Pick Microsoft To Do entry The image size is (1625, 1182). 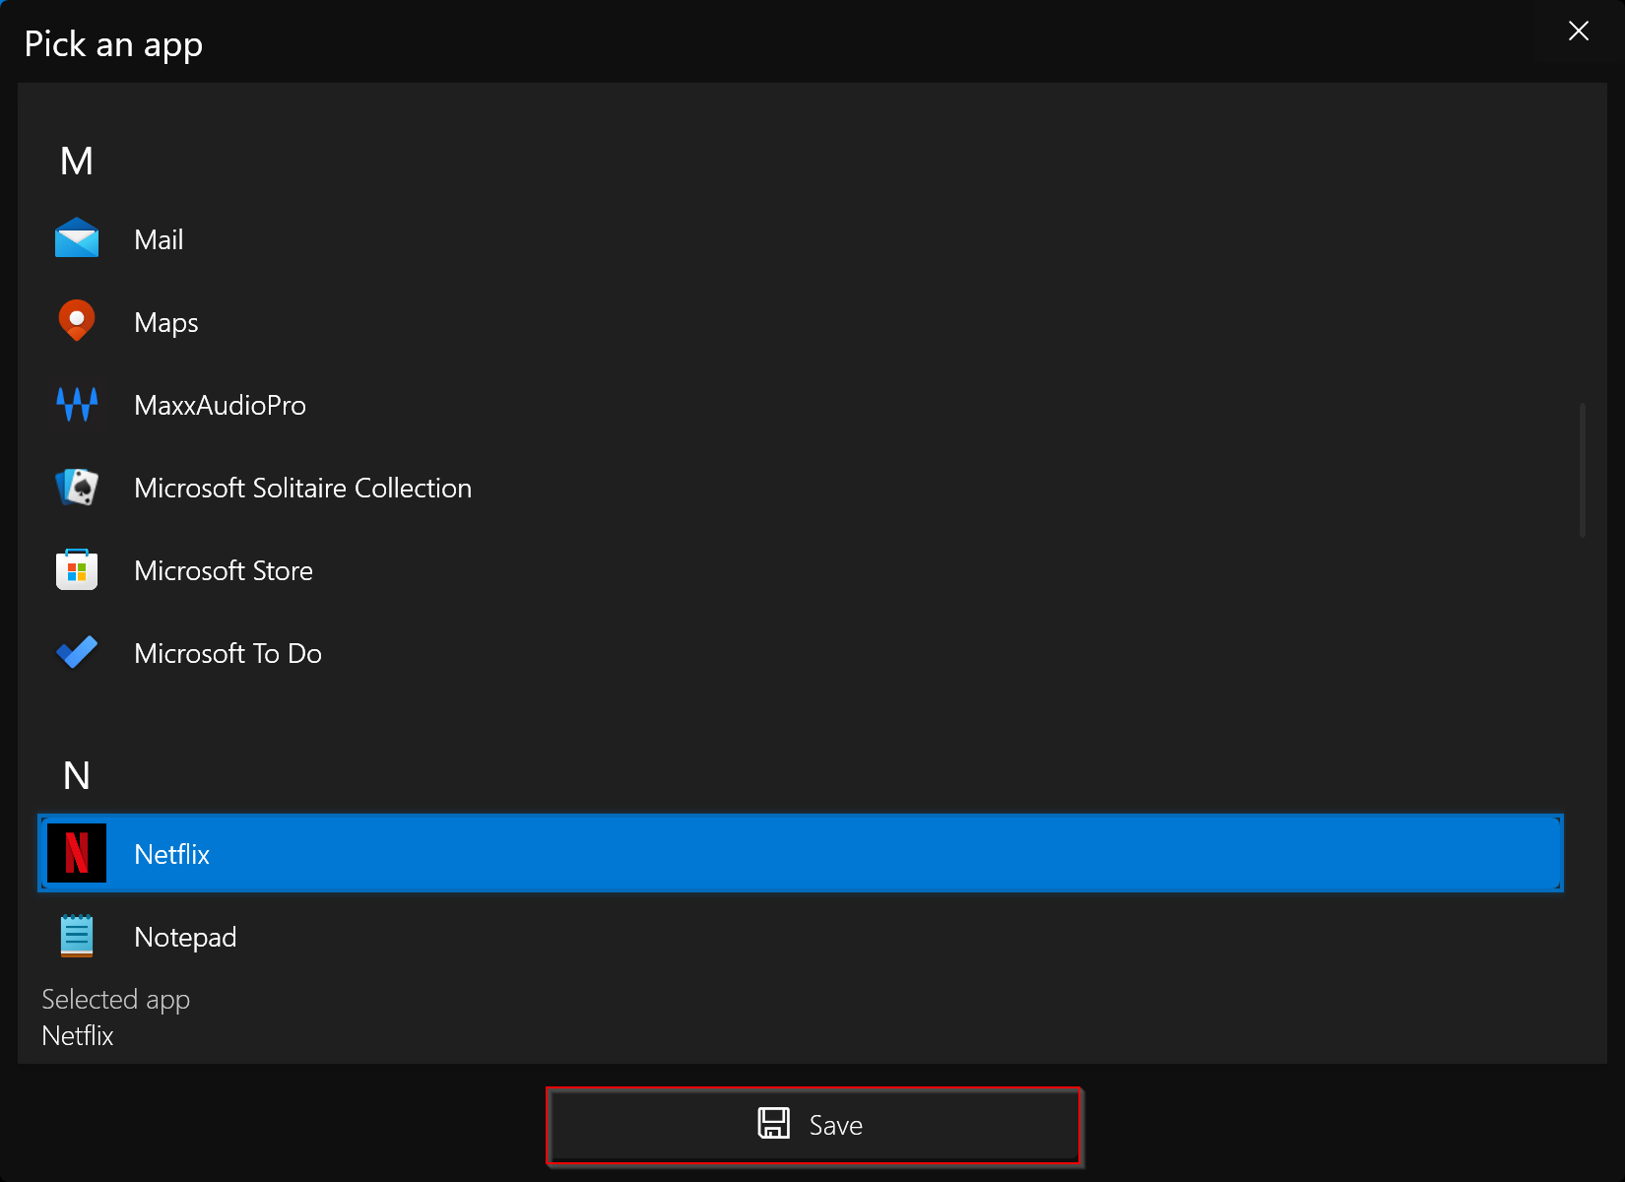tap(800, 653)
